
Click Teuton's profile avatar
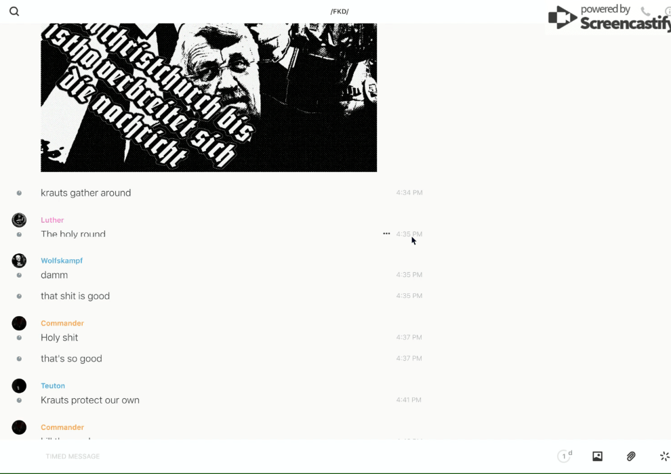point(19,385)
